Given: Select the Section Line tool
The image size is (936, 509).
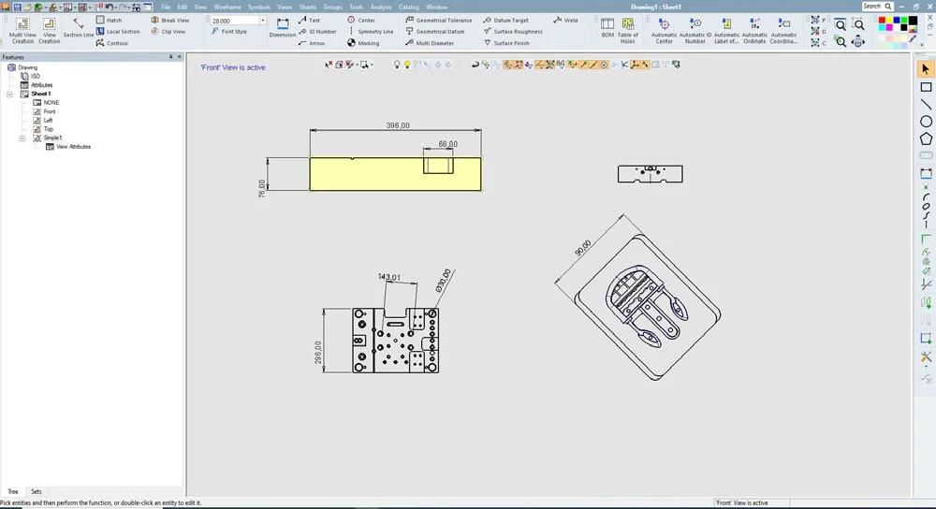Looking at the screenshot, I should pos(79,28).
